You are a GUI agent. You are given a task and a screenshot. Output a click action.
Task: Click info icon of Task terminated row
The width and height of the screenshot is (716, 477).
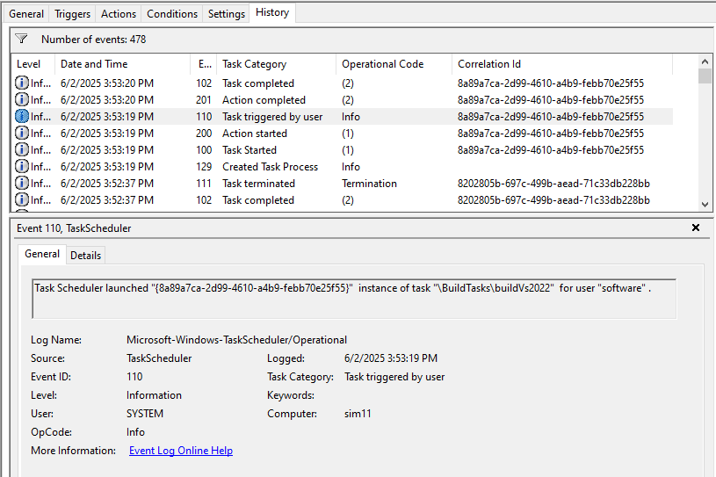[x=21, y=183]
